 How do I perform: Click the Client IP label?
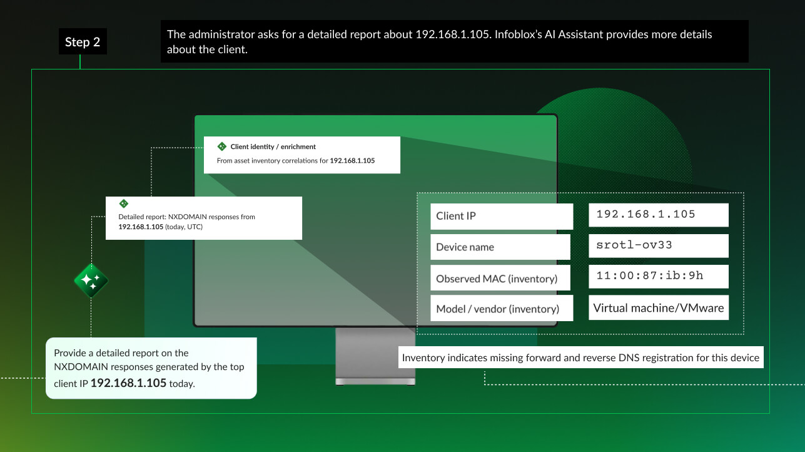click(x=502, y=216)
